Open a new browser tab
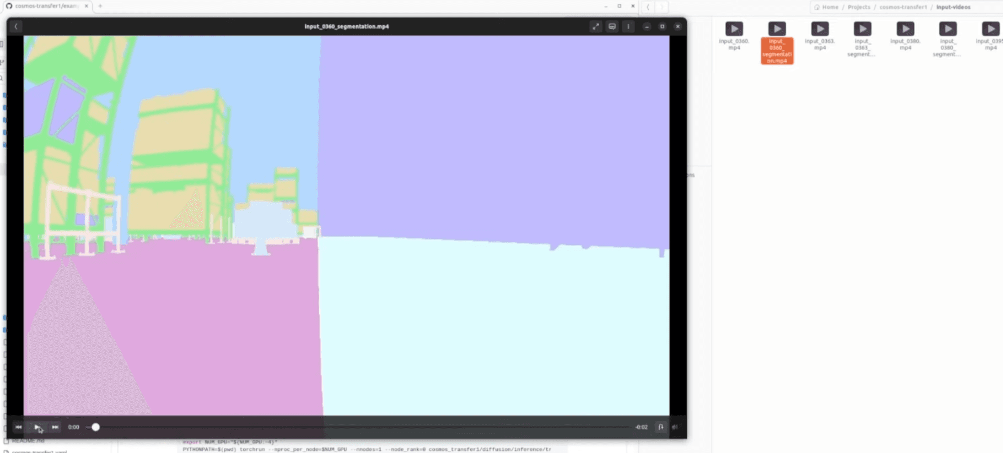 click(x=100, y=6)
